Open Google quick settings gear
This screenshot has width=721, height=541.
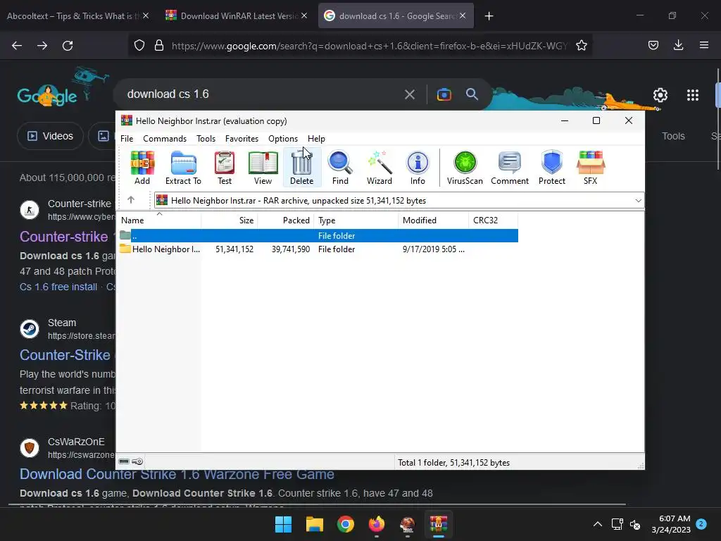(x=660, y=95)
